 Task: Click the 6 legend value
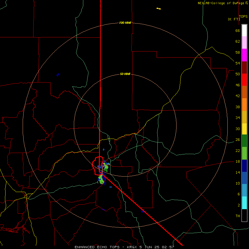coord(238,194)
